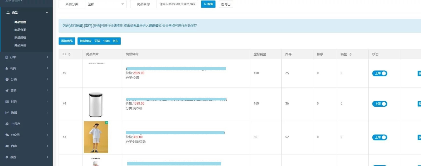Click the 分销 group icon in sidebar
Screen dimensions: 421x166
click(x=7, y=79)
